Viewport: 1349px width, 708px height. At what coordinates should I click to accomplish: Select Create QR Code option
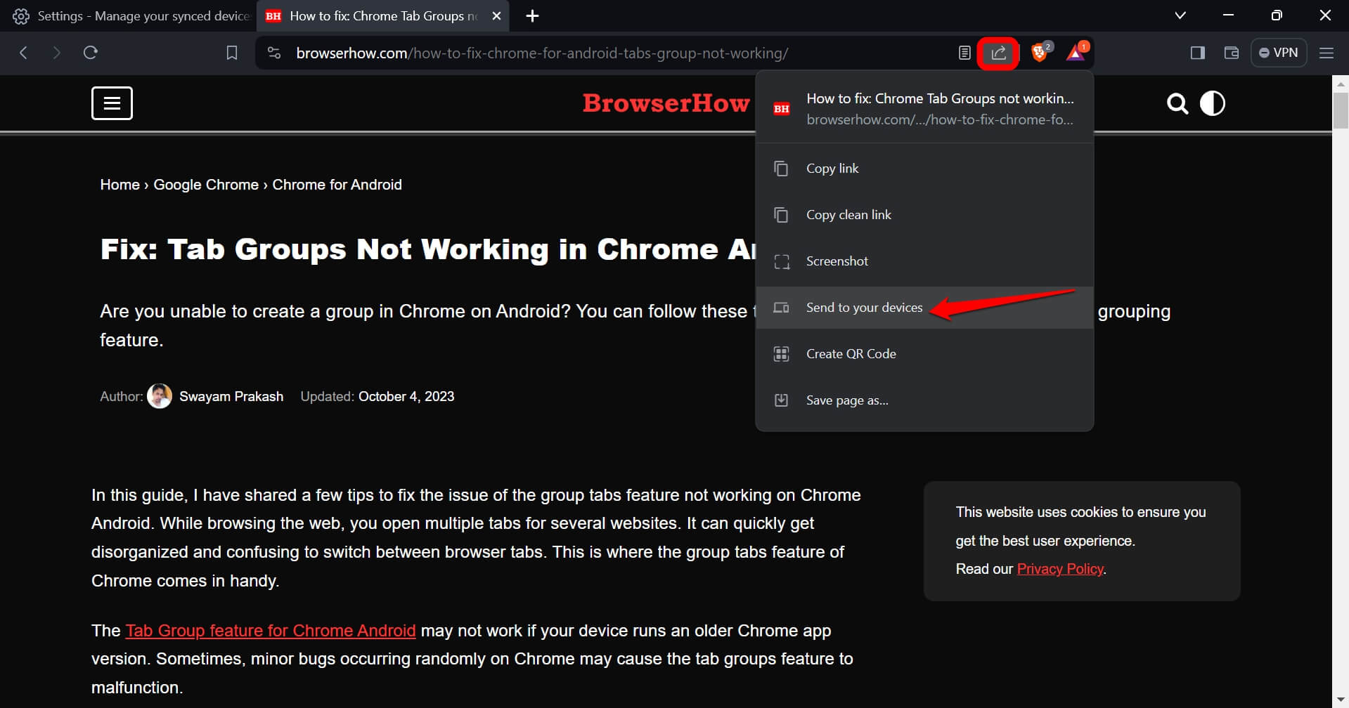[x=924, y=354]
